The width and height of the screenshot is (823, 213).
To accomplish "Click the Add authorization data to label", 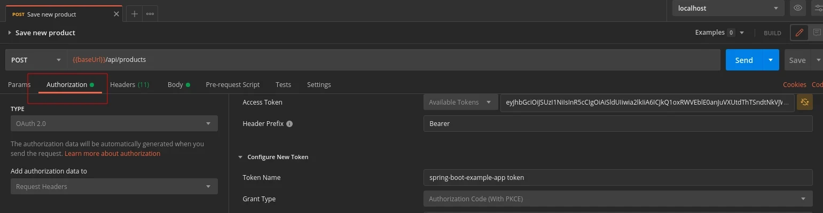I will click(49, 171).
